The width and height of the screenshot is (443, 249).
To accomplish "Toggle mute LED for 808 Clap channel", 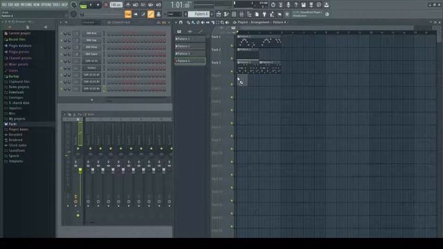I will [x=62, y=40].
